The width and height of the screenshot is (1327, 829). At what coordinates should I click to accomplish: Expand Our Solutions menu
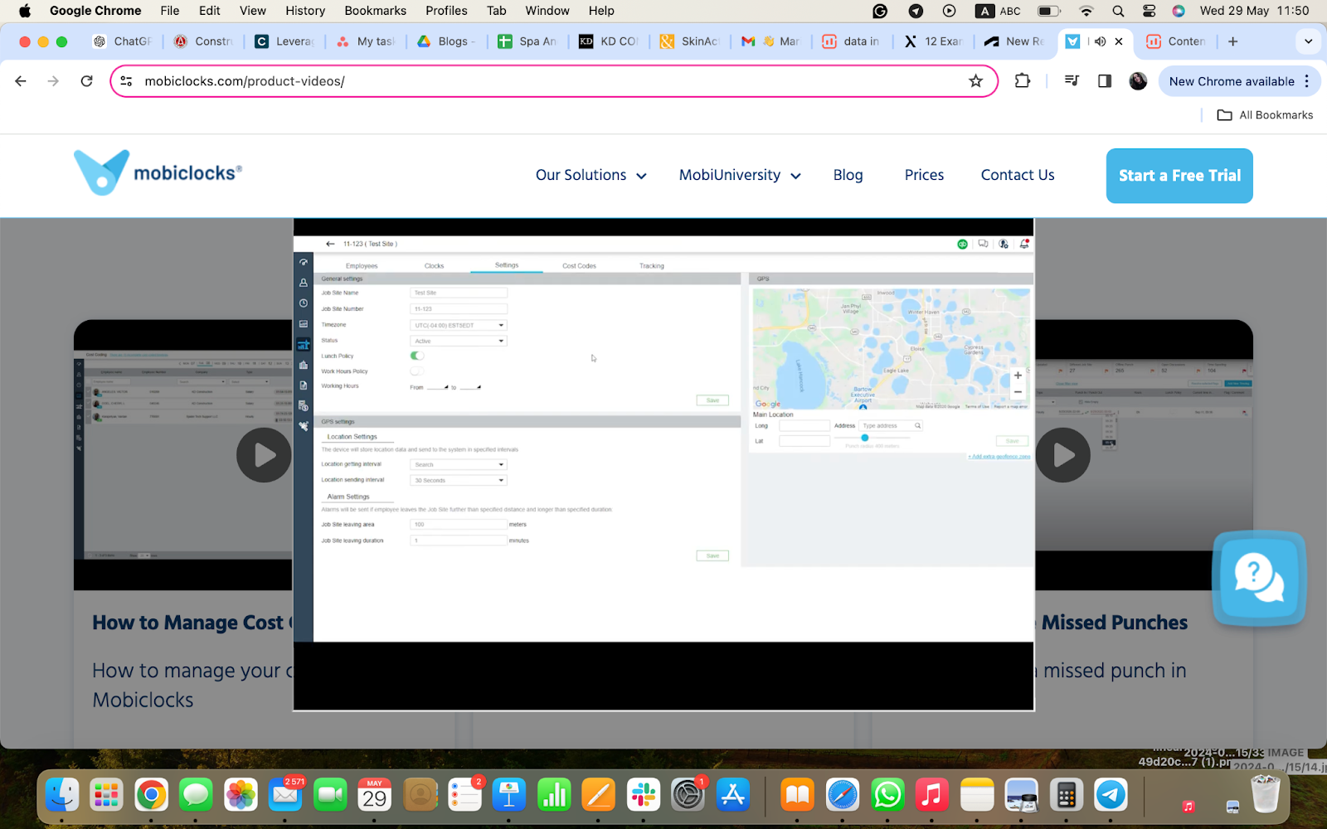click(x=591, y=175)
